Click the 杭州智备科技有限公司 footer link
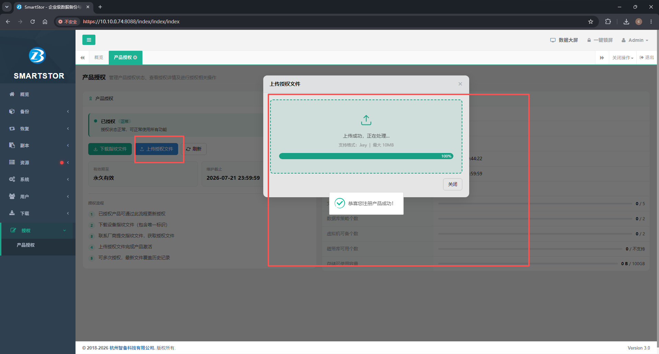Screen dimensions: 659x354 [x=132, y=348]
